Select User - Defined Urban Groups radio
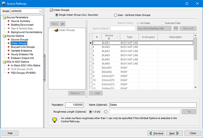The height and width of the screenshot is (138, 203). (116, 15)
